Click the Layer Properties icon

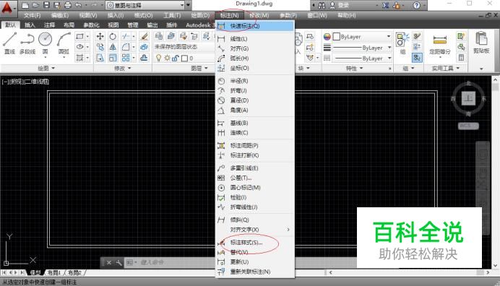coord(159,36)
